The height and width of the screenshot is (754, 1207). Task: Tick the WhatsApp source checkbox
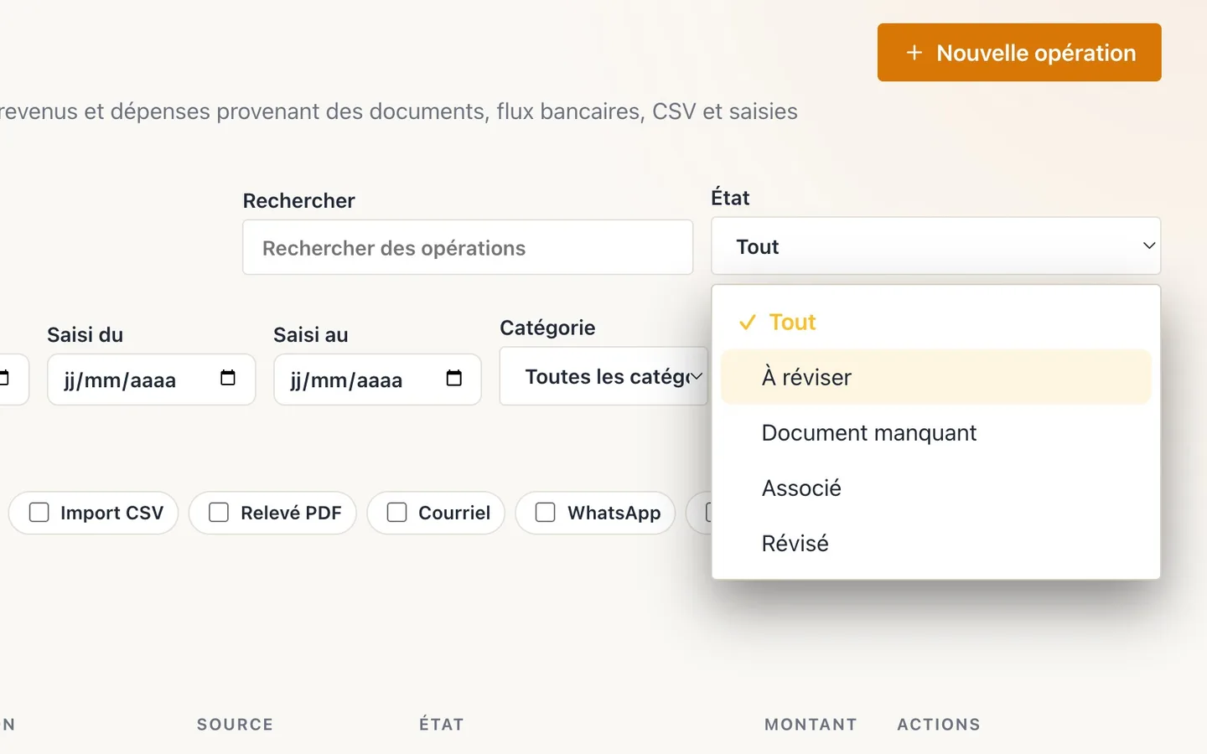[x=546, y=512]
